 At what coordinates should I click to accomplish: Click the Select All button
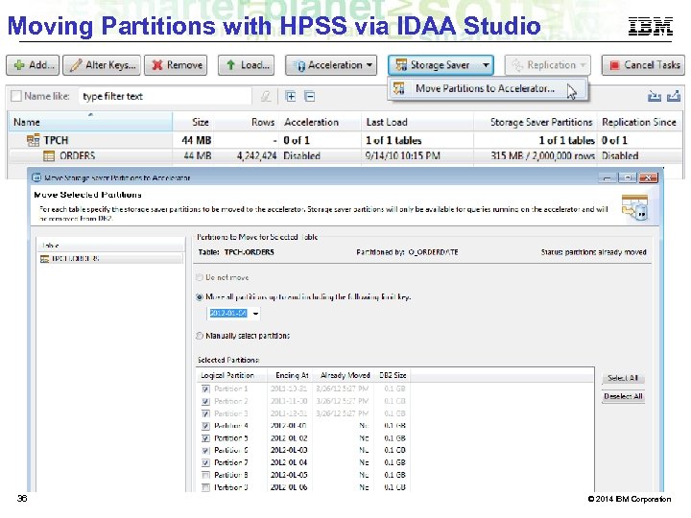[x=623, y=378]
